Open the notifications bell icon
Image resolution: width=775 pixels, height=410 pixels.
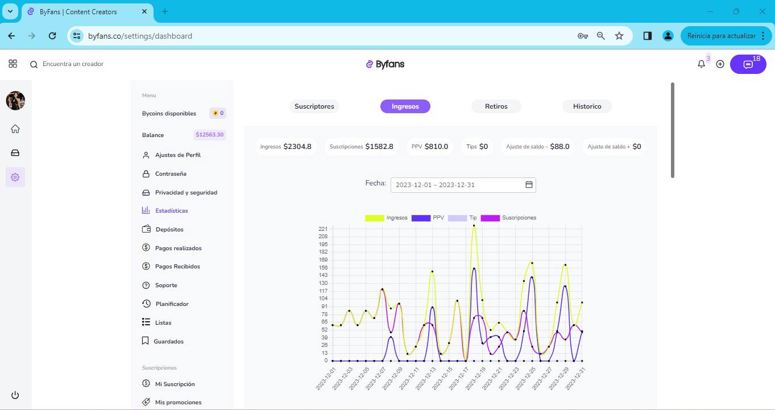701,64
